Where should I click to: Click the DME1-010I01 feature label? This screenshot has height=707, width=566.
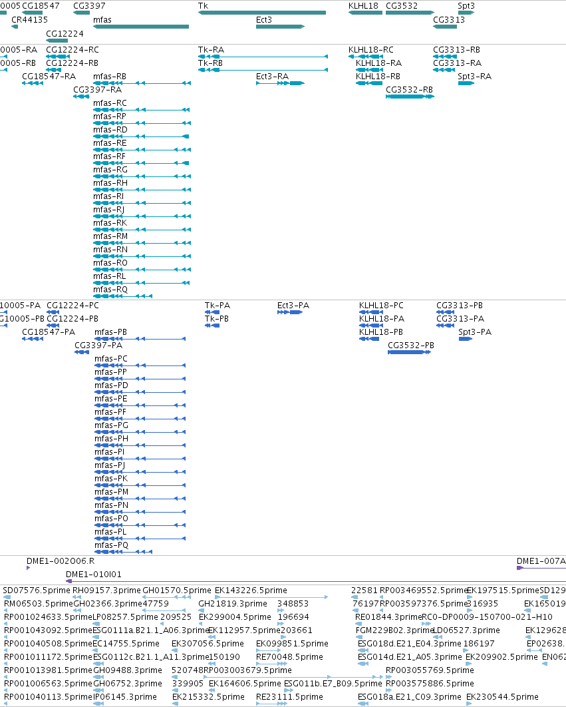pos(94,575)
